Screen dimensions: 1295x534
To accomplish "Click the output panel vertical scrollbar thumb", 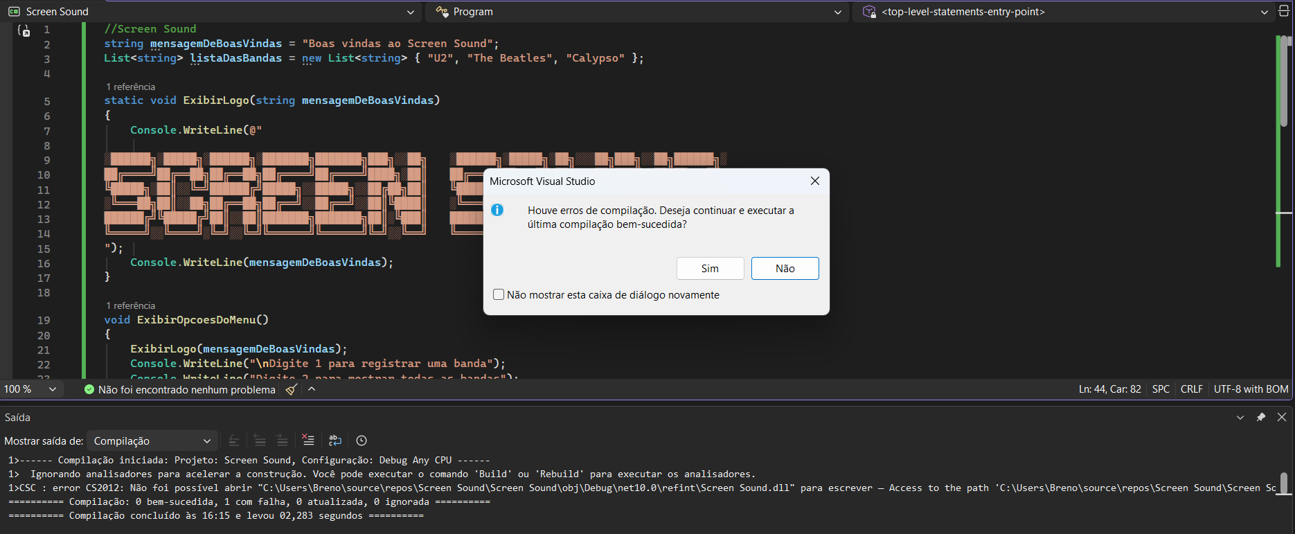I will [1284, 483].
